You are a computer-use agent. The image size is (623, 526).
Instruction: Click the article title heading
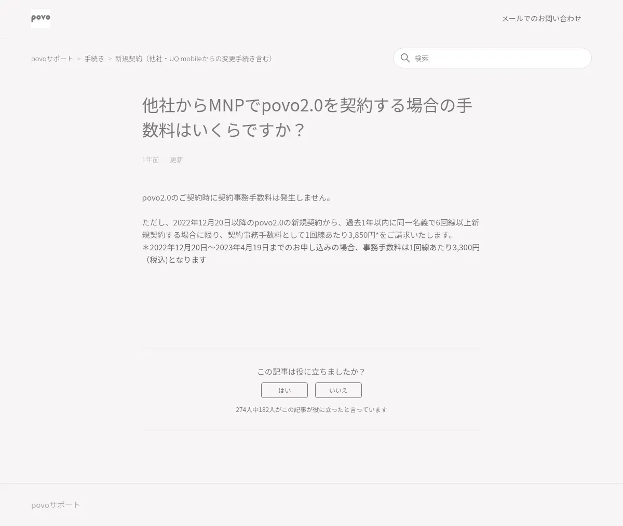pyautogui.click(x=307, y=117)
